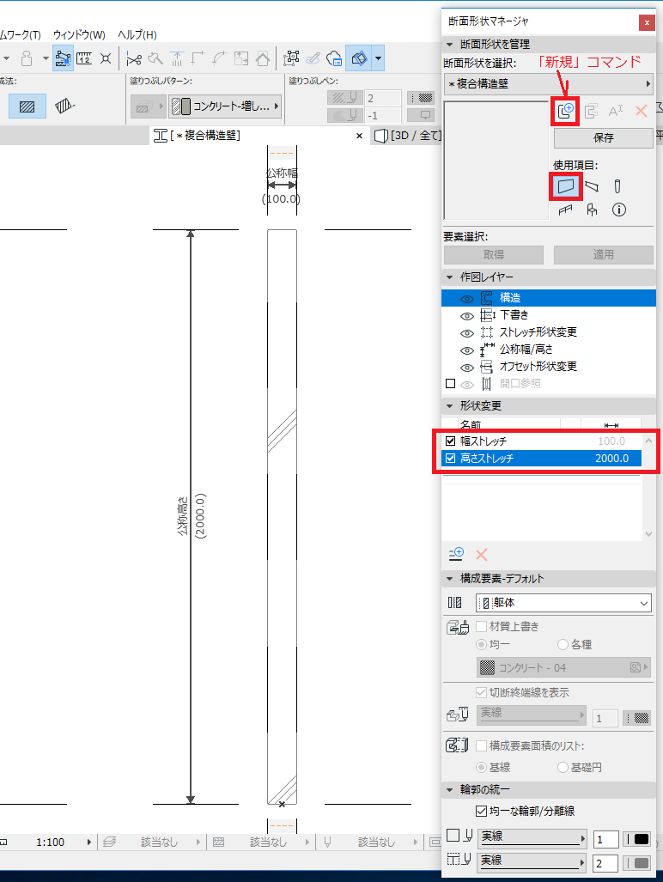Collapse the 作図レイヤー section
The width and height of the screenshot is (663, 882).
450,277
